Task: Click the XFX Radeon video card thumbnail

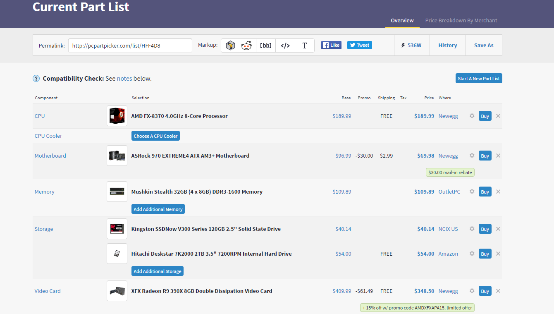Action: (x=117, y=291)
